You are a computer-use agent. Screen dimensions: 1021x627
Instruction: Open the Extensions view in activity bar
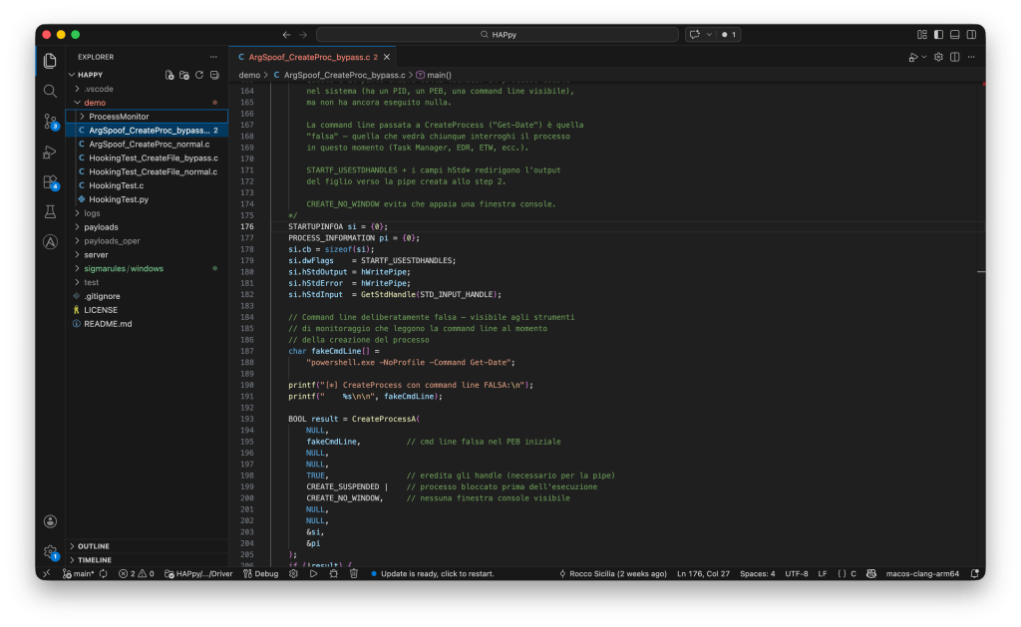[50, 182]
